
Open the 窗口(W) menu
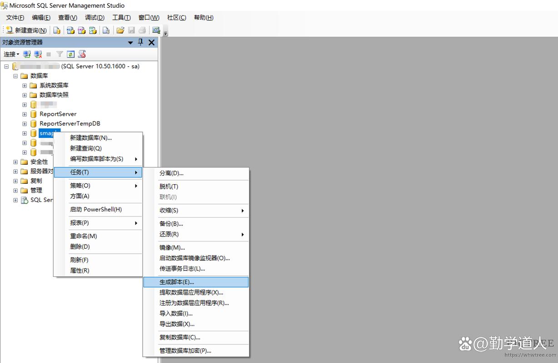[x=149, y=18]
